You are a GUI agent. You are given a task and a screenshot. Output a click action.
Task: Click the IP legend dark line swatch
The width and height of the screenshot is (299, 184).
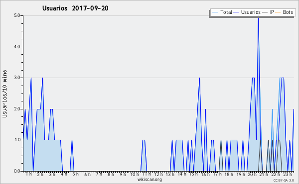pos(265,12)
